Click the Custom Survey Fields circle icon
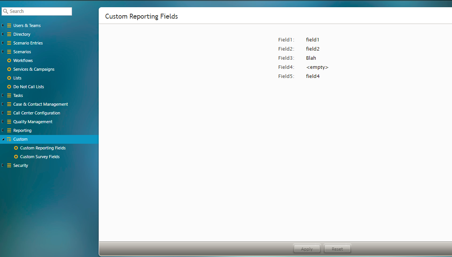Screen dimensions: 452x257 coord(16,157)
